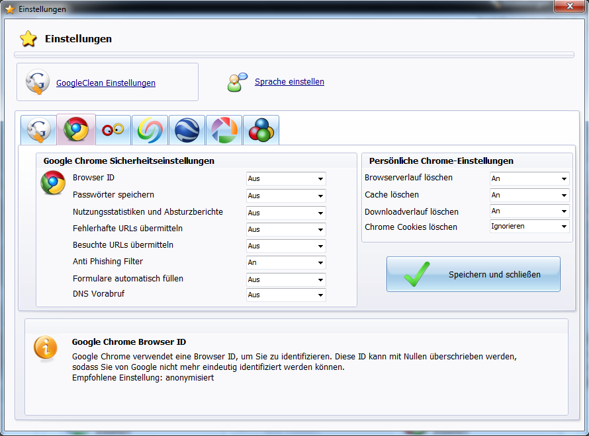589x436 pixels.
Task: Click the Anti Phishing Filter label
Action: (108, 262)
